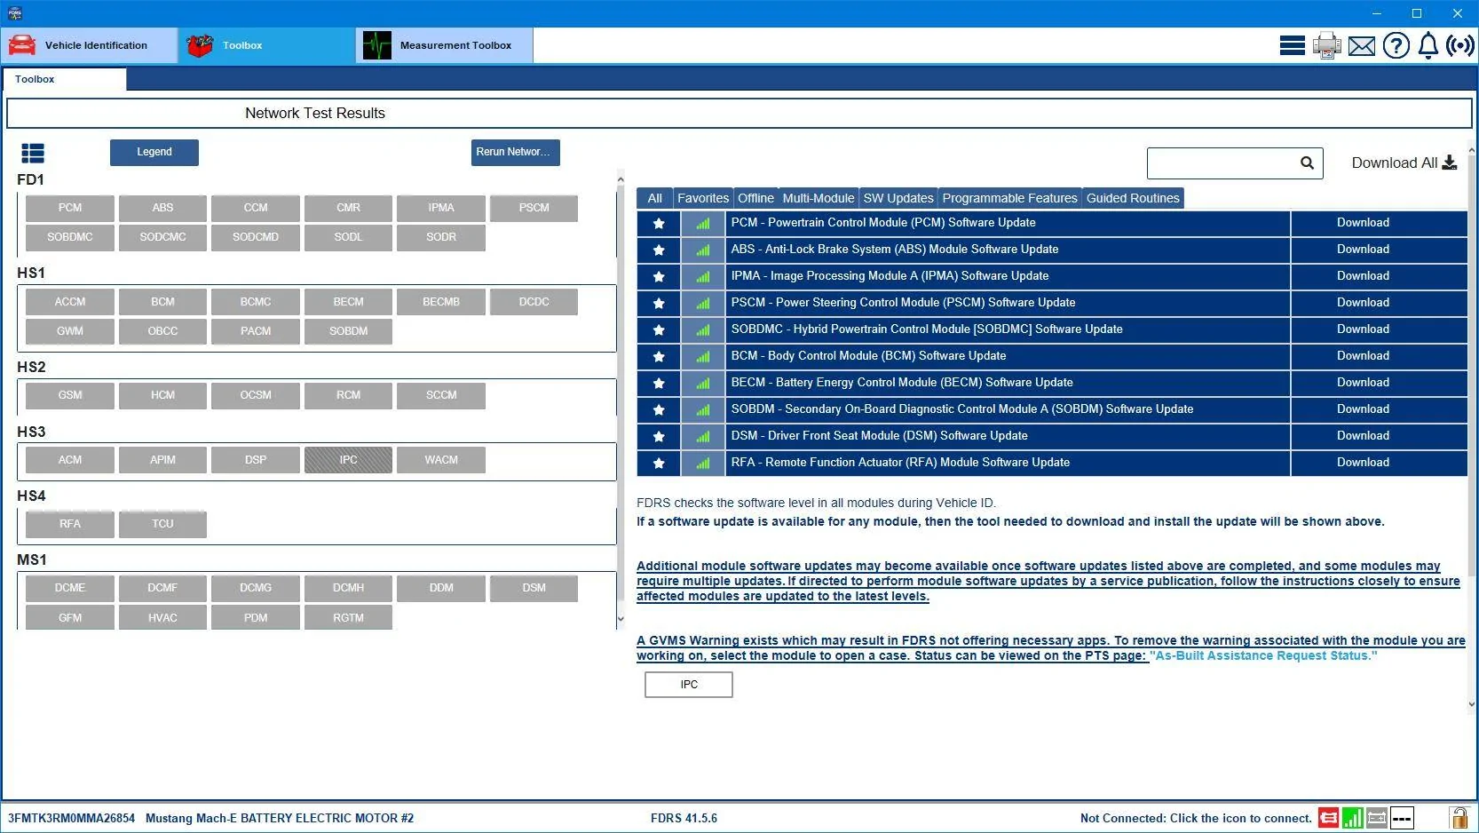The image size is (1479, 833).
Task: Toggle favorite star for ABS Module Update
Action: coord(659,250)
